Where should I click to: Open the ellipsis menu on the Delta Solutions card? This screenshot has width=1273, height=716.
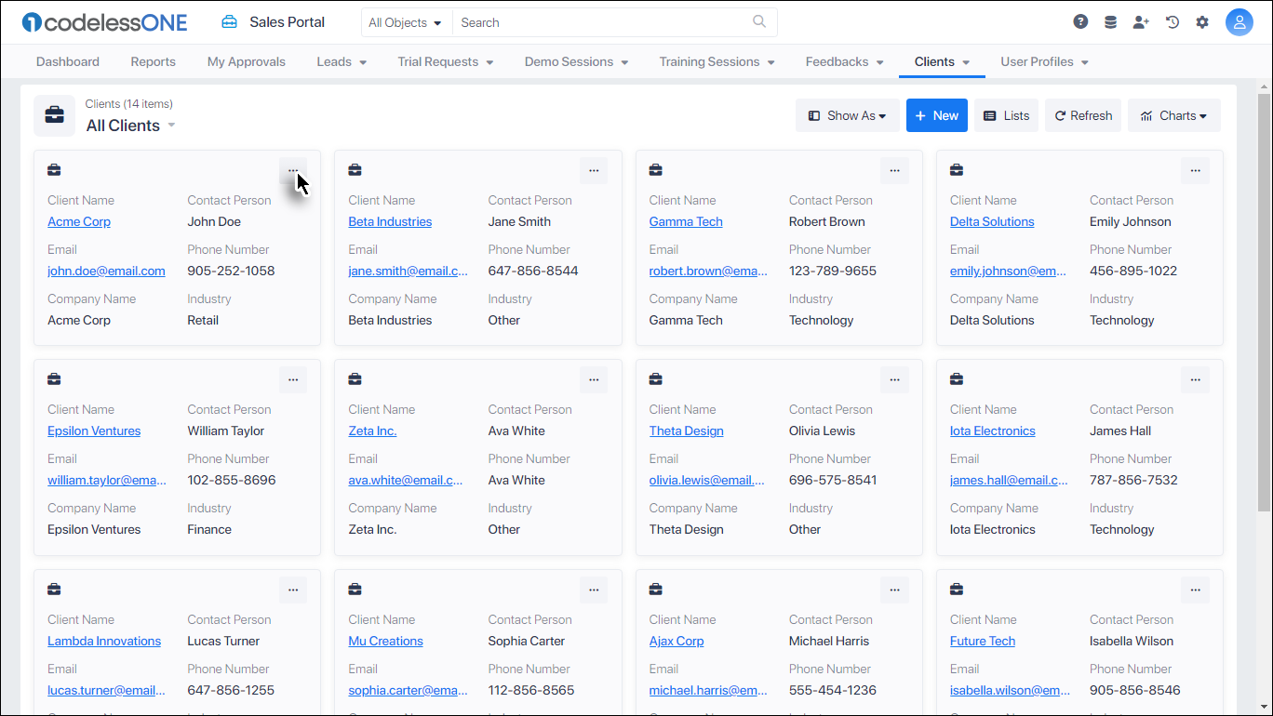pyautogui.click(x=1195, y=170)
